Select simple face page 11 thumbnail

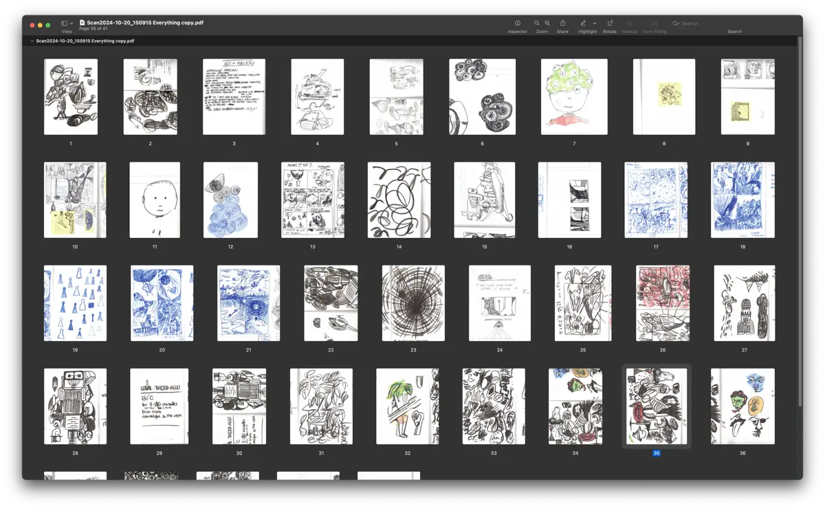point(155,200)
